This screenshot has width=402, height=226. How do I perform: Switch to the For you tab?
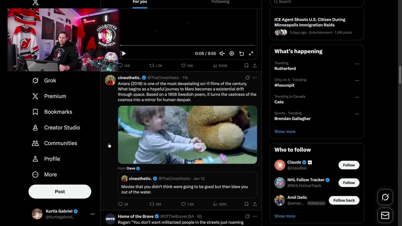tap(140, 3)
